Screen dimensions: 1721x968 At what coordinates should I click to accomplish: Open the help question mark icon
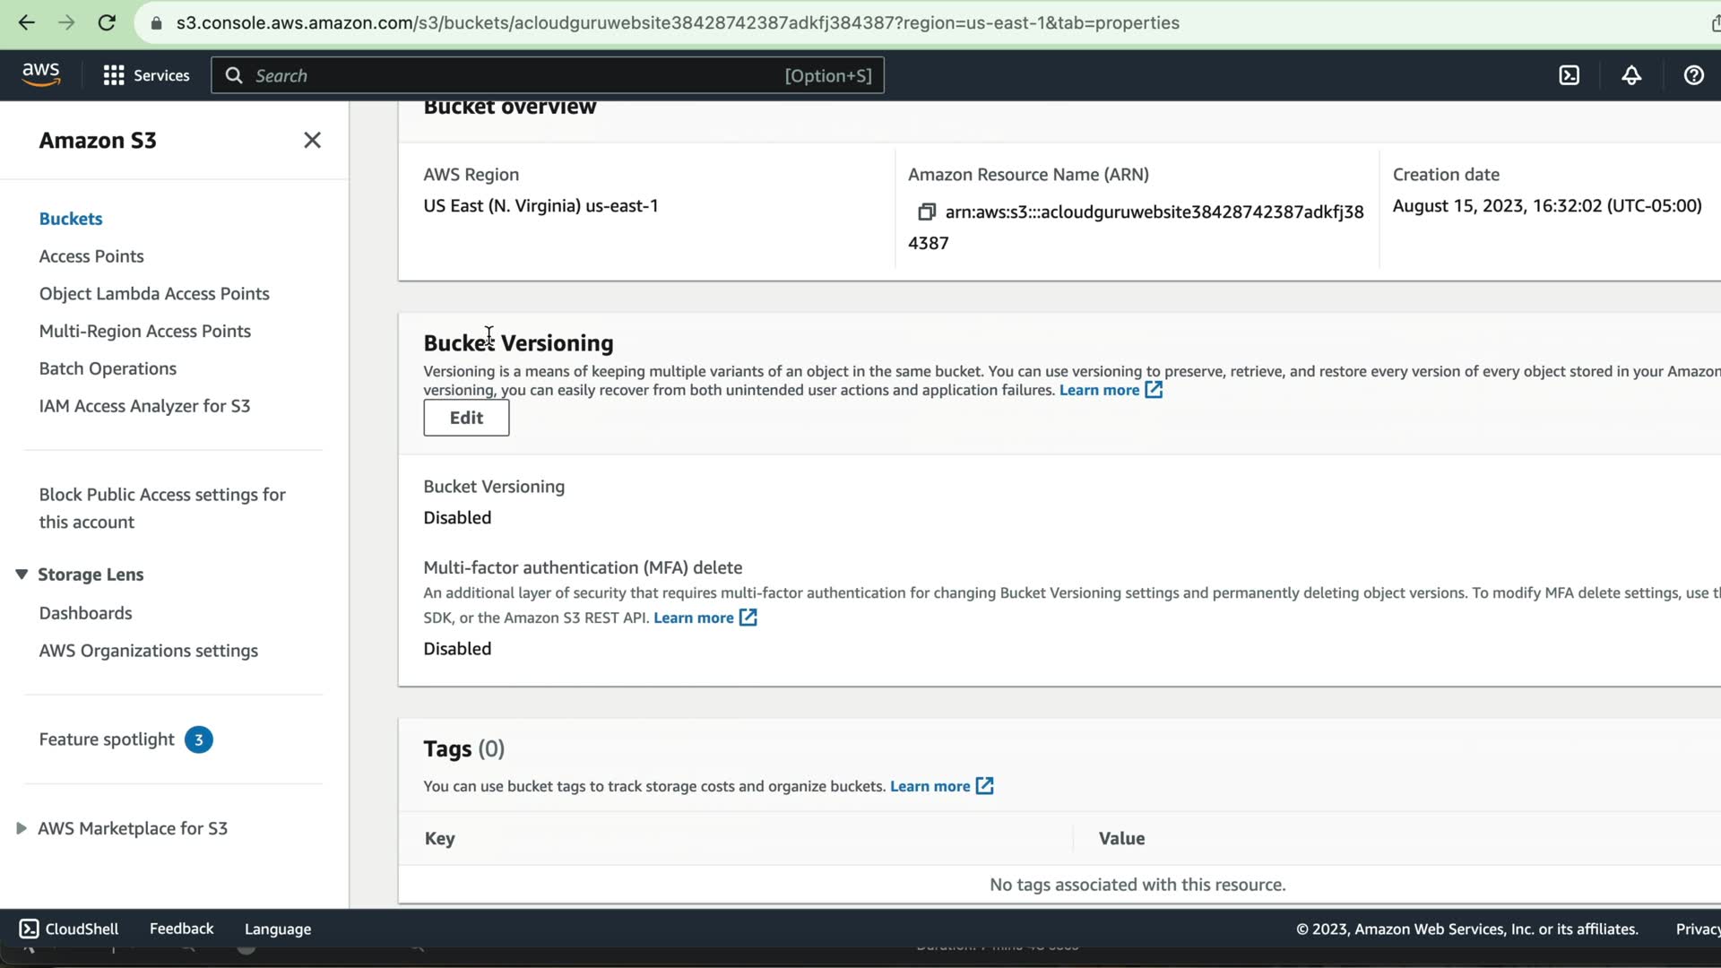click(1693, 75)
